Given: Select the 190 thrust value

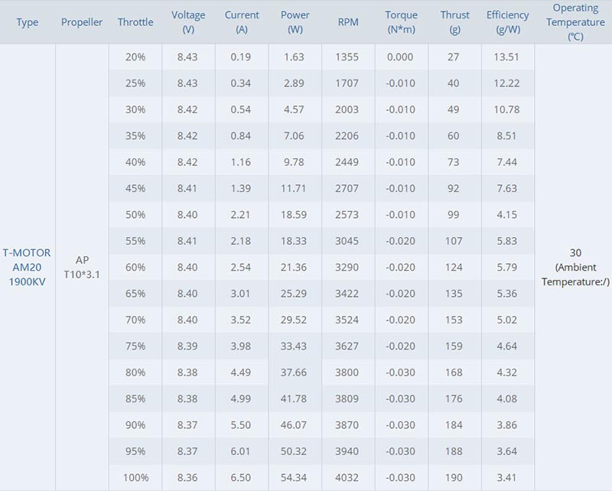Looking at the screenshot, I should (x=454, y=477).
